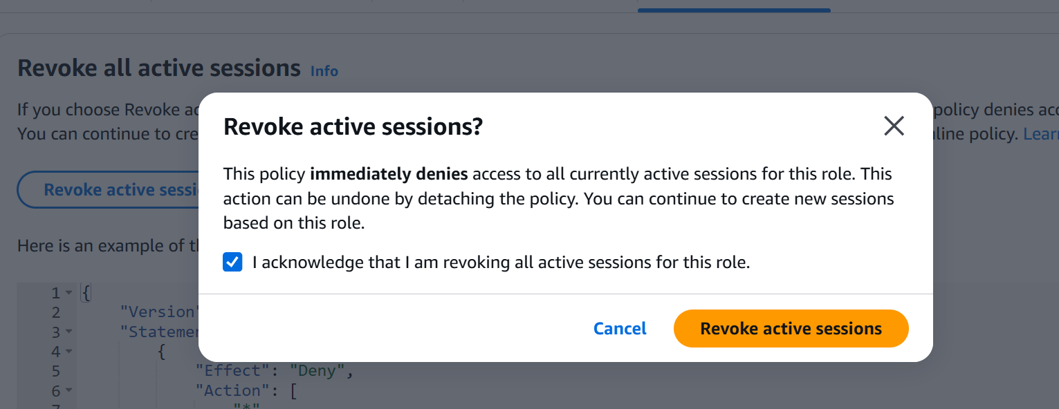Viewport: 1059px width, 409px height.
Task: Follow the Learn more link at right edge
Action: 1041,134
